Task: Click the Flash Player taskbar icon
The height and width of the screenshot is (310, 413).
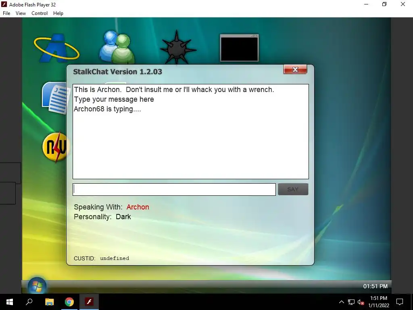Action: [89, 302]
